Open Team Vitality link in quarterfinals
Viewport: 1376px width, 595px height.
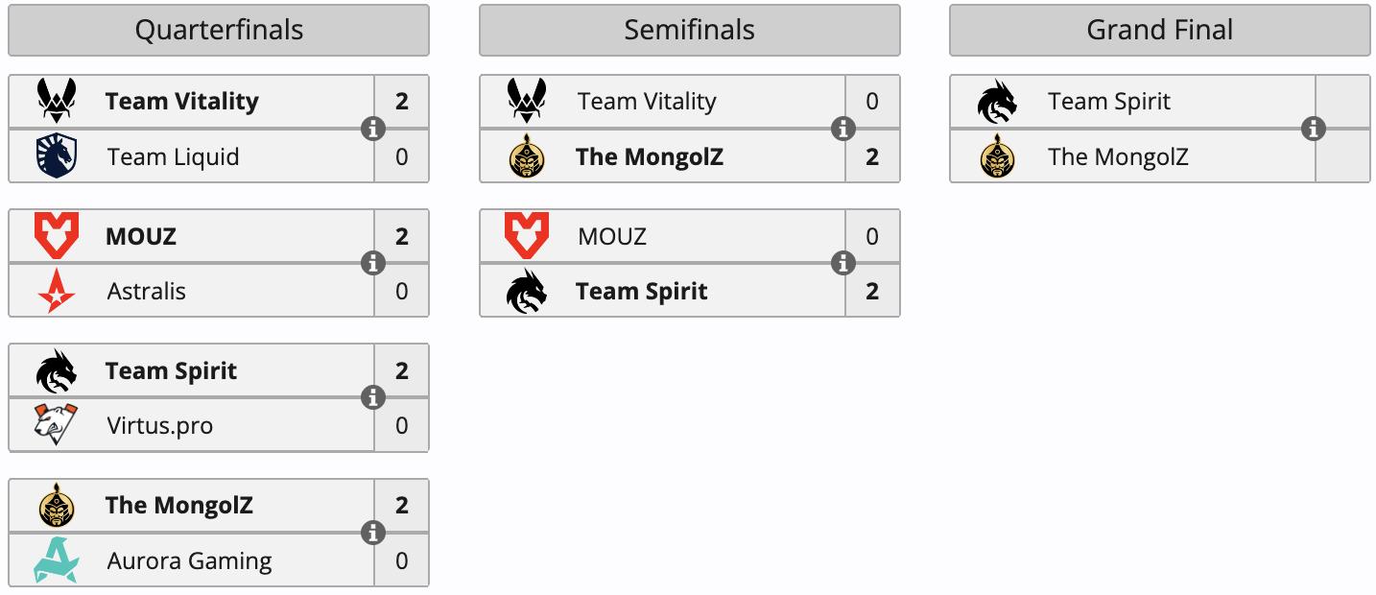pyautogui.click(x=182, y=102)
